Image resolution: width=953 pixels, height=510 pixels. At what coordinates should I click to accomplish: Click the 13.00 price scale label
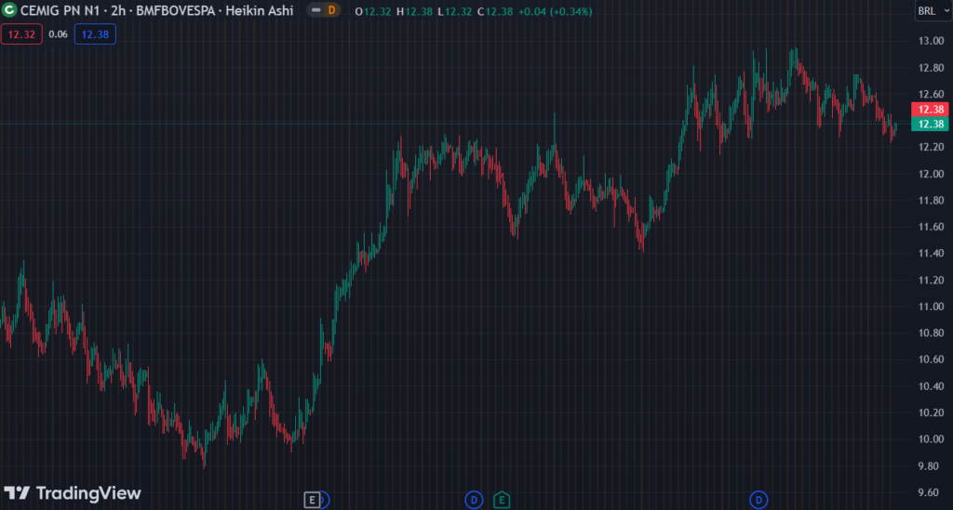(x=930, y=41)
